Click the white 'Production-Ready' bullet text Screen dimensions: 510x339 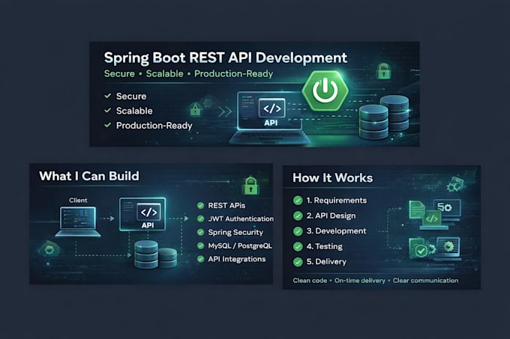pyautogui.click(x=154, y=125)
